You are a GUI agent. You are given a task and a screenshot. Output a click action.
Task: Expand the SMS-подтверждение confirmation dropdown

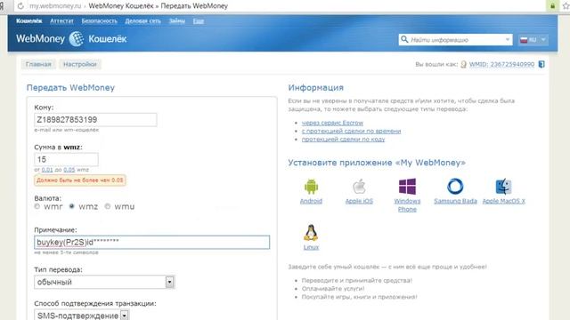pos(125,316)
